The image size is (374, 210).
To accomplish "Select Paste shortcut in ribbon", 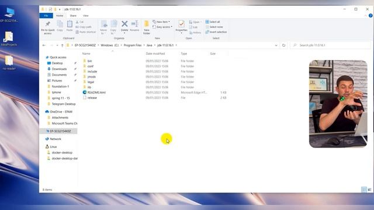I will click(86, 32).
